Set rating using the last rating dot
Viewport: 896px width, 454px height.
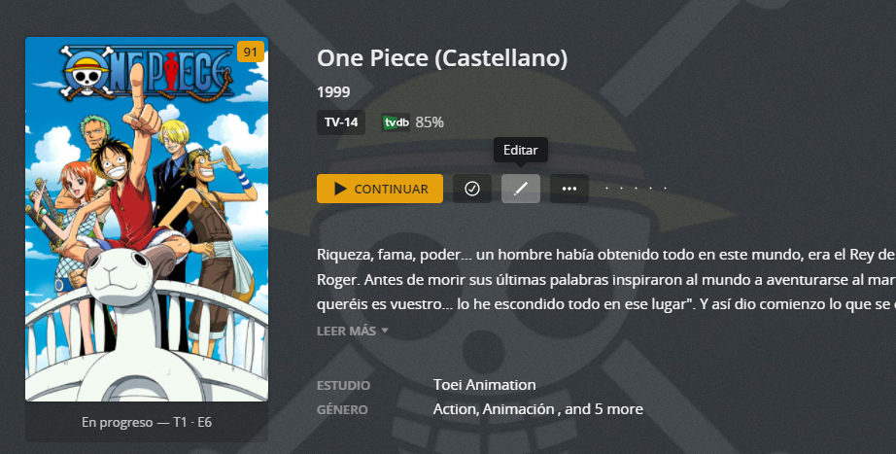[665, 189]
